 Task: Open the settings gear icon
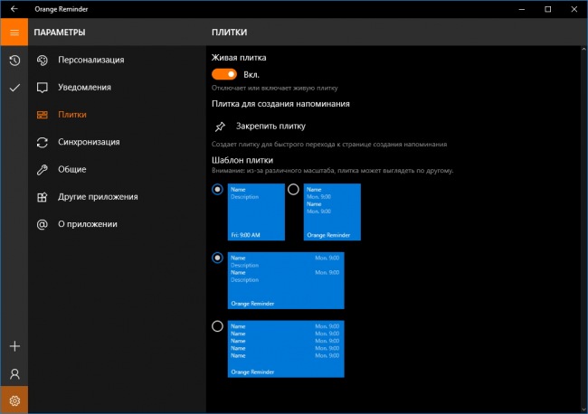coord(14,400)
